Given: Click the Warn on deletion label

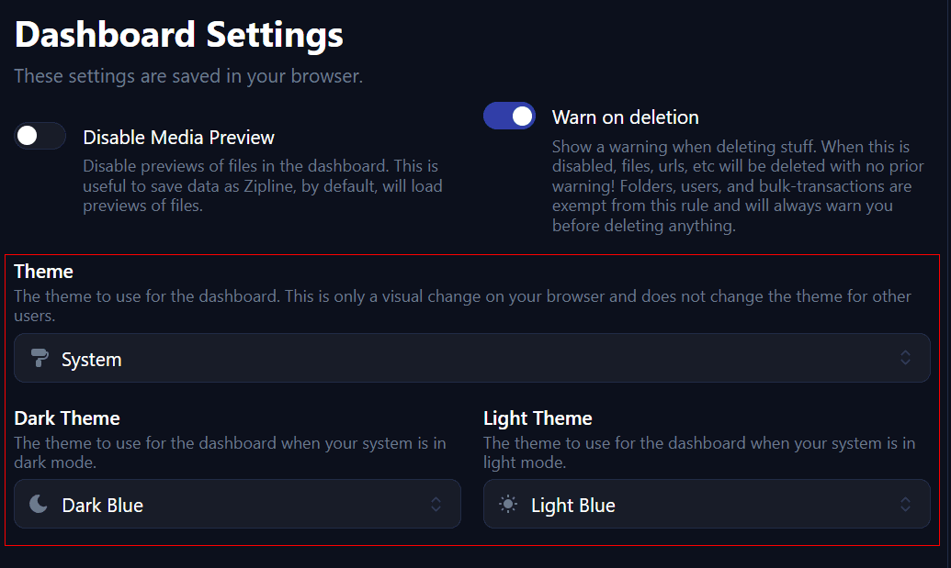Looking at the screenshot, I should point(625,117).
